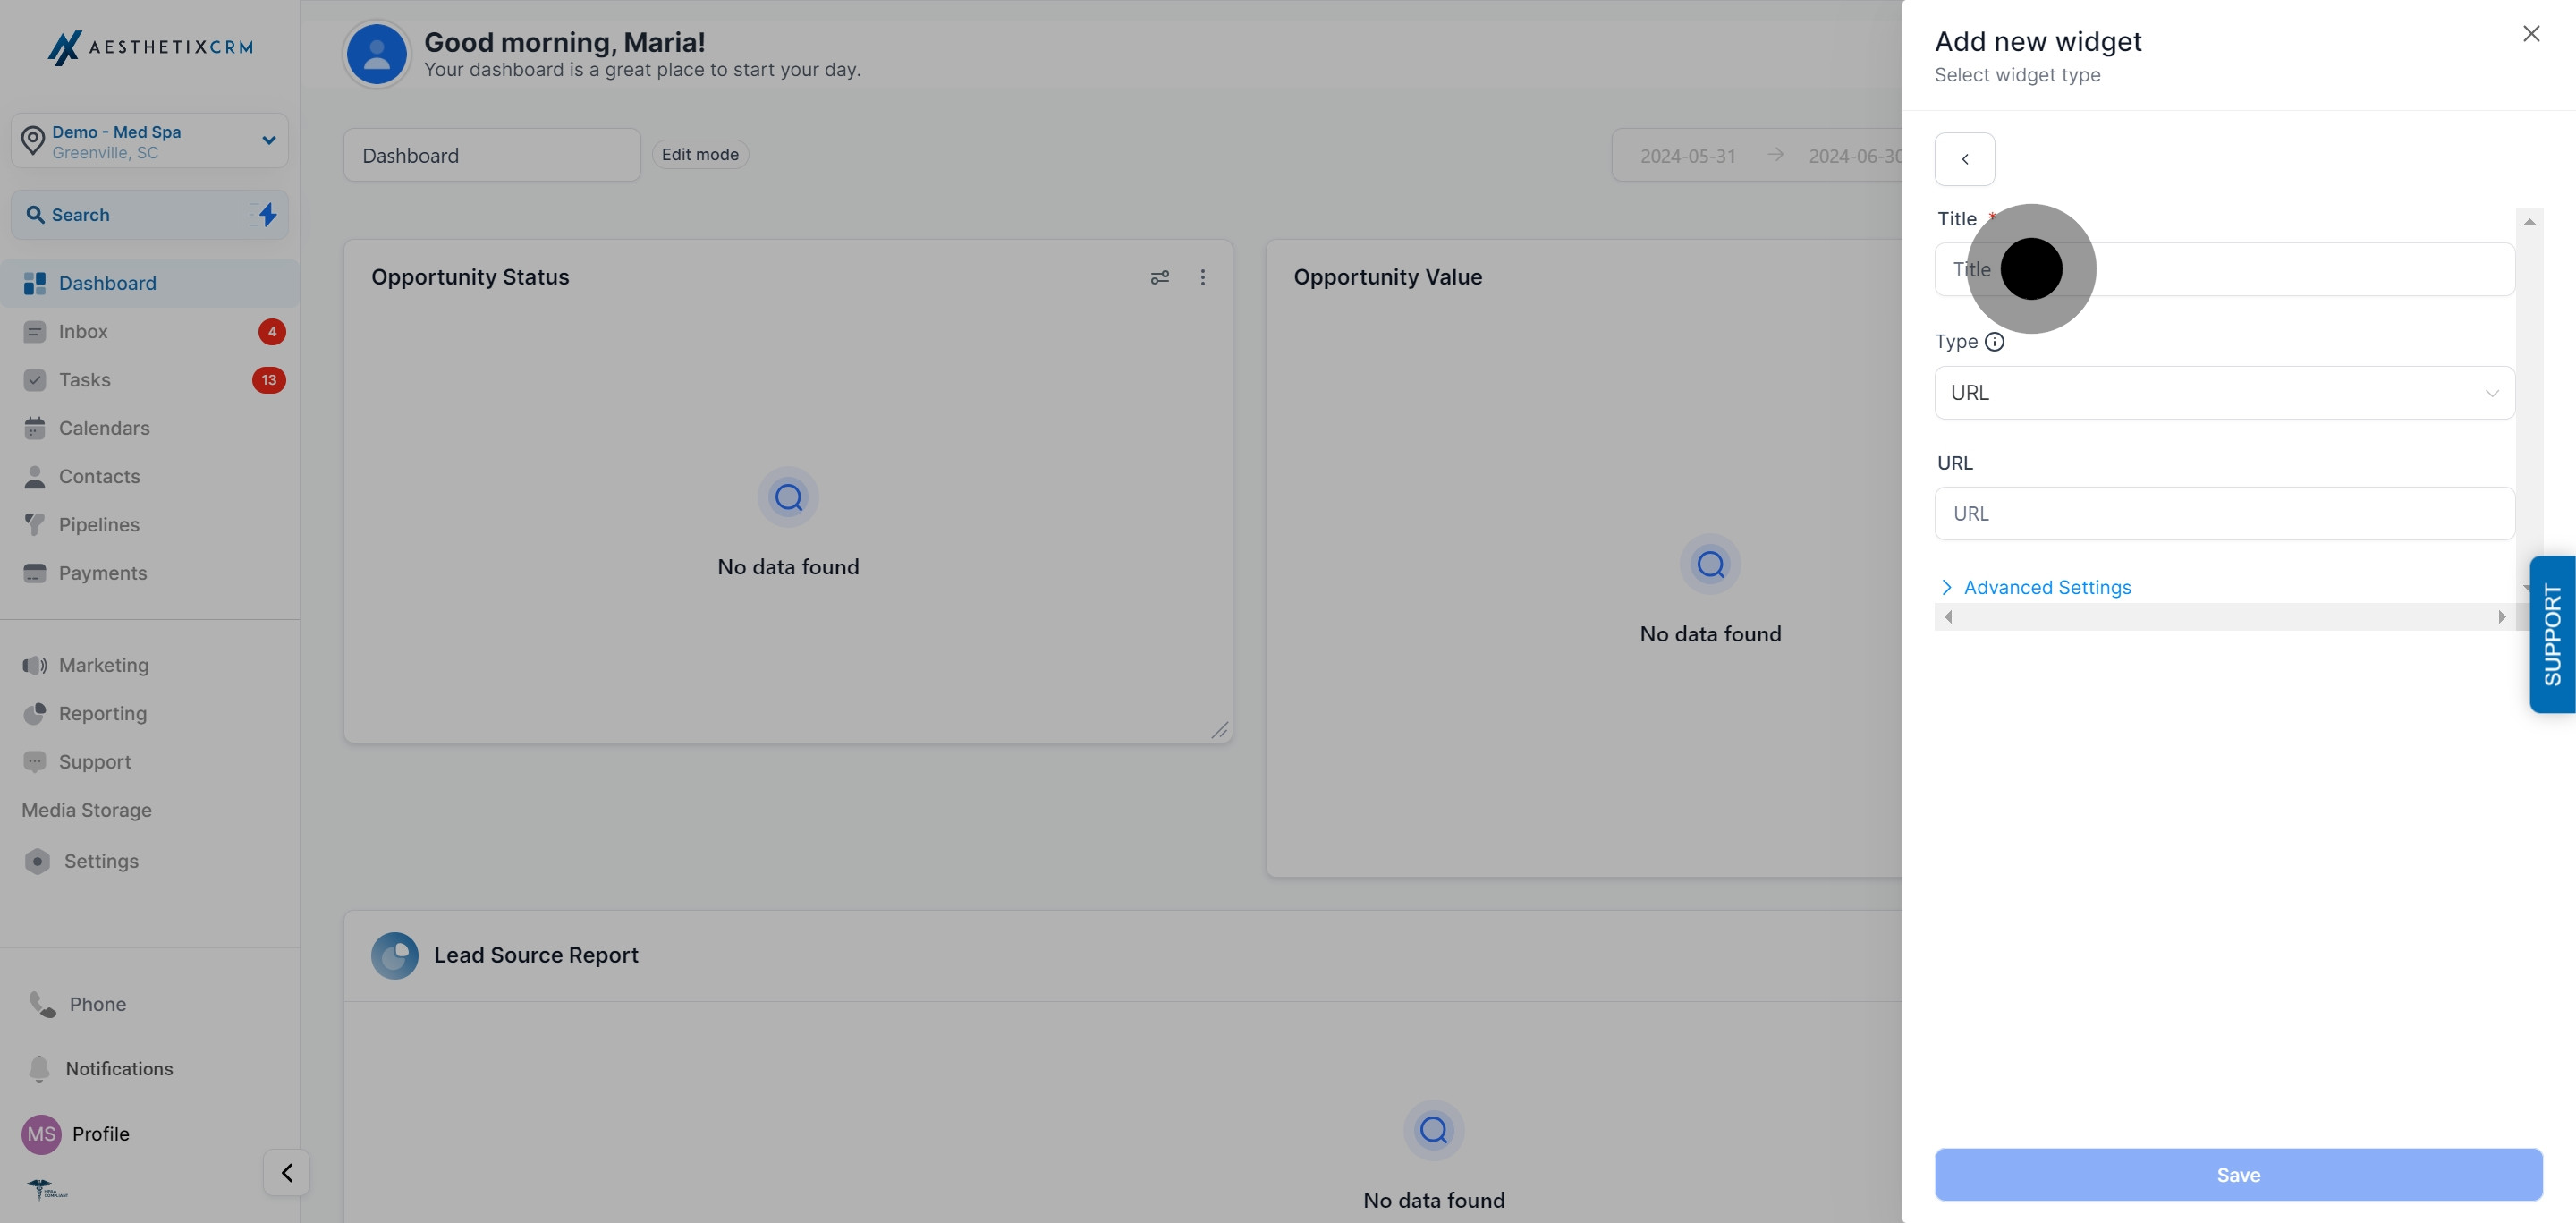
Task: Click the horizontal scrollbar left arrow
Action: 1948,617
